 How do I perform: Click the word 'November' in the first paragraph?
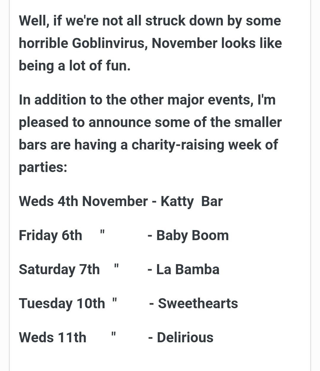pos(185,43)
